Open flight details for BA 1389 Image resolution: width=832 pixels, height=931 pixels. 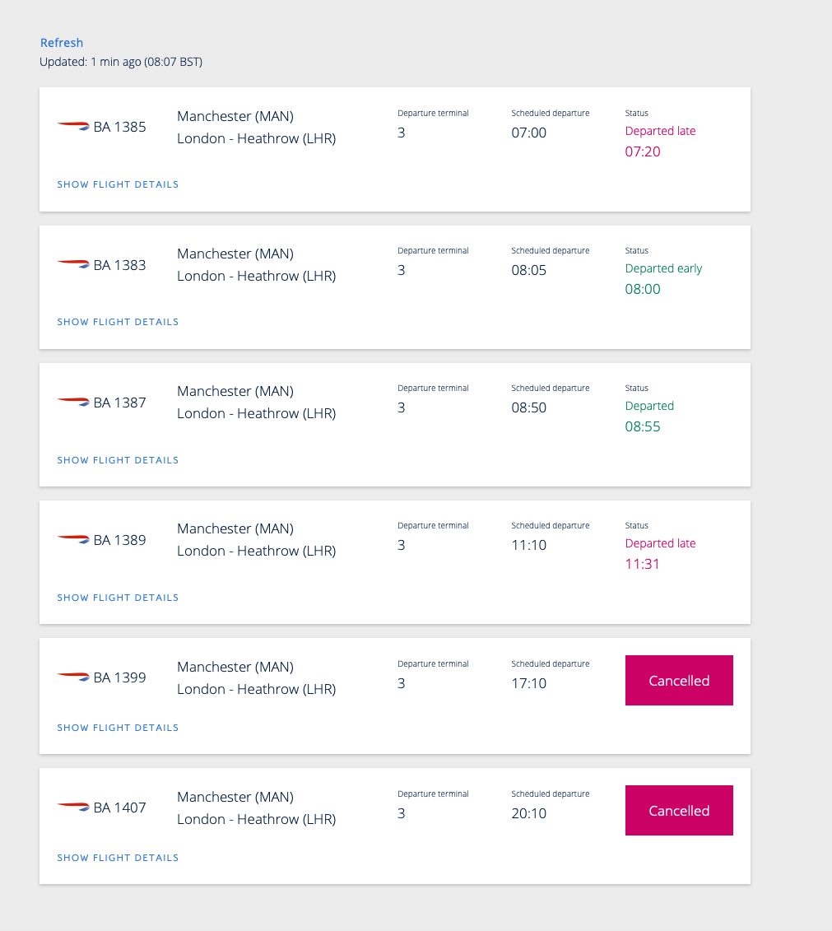(119, 598)
